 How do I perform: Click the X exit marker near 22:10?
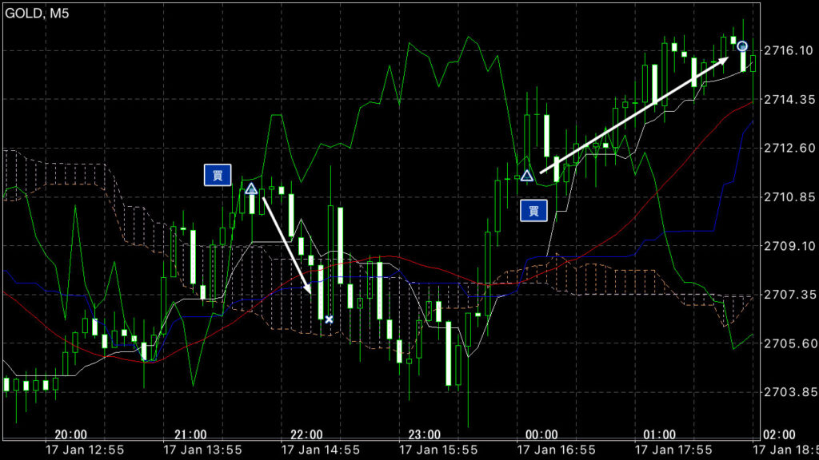(x=329, y=319)
